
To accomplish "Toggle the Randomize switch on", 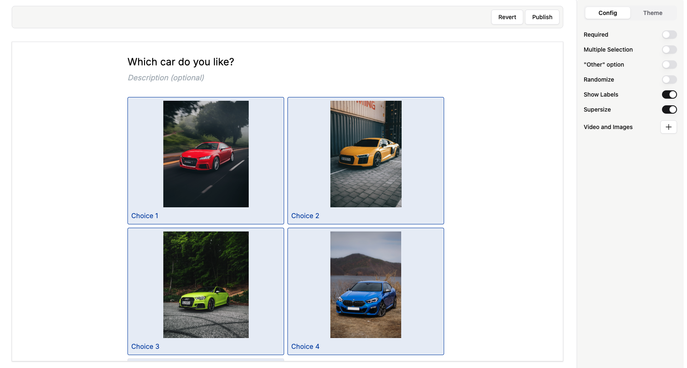I will coord(669,80).
